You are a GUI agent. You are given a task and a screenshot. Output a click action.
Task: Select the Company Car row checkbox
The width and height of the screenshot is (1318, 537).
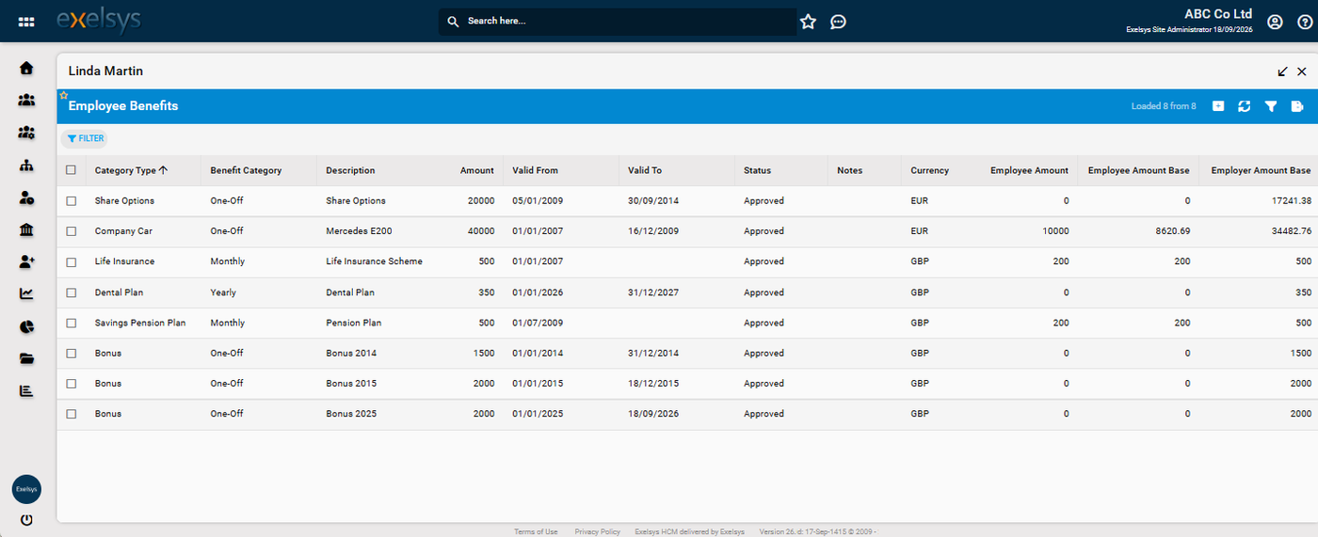pos(71,231)
